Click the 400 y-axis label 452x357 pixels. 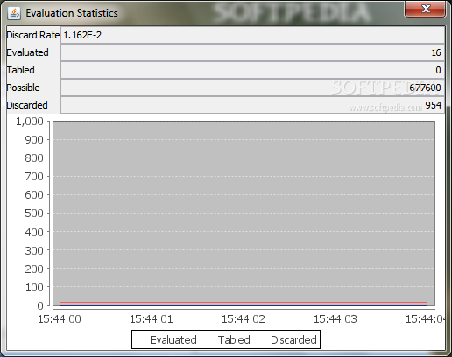pyautogui.click(x=34, y=233)
